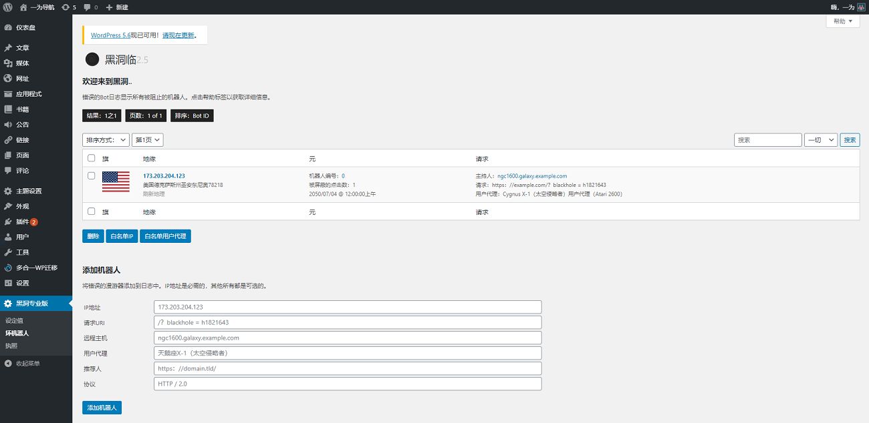Focus the 用户代理 input field
The image size is (869, 423).
click(348, 353)
